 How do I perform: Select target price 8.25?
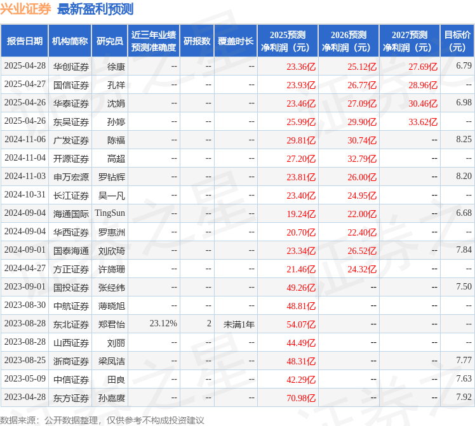coord(464,139)
